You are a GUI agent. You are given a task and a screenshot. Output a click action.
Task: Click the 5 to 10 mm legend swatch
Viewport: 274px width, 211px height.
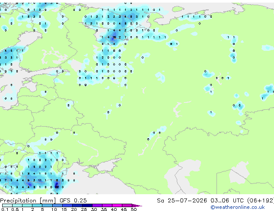click(48, 205)
